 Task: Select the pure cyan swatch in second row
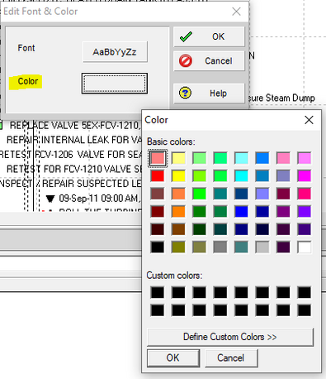click(x=242, y=176)
